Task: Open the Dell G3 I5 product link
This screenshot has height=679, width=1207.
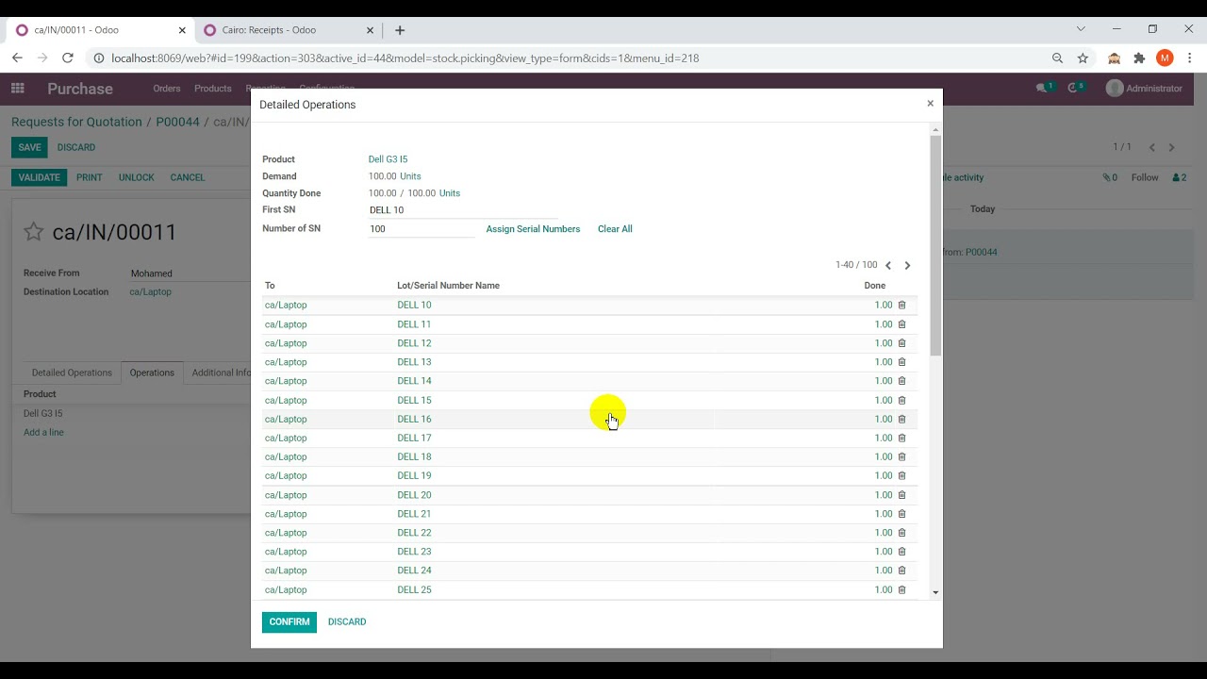Action: (388, 159)
